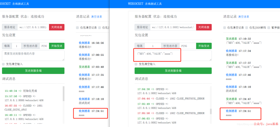Viewport: 280px width, 127px height.
Task: Click left window message 发送消息 17:03:48
Action: click(91, 67)
